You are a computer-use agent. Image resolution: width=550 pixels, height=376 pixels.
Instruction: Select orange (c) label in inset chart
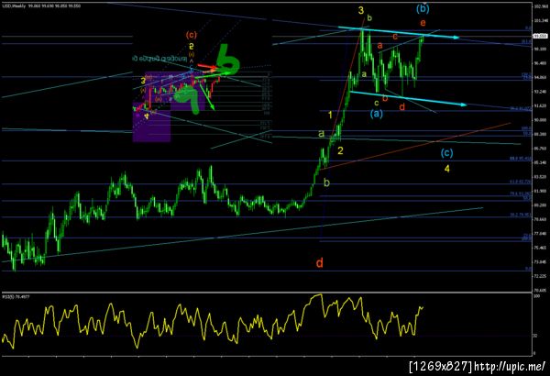pyautogui.click(x=192, y=35)
